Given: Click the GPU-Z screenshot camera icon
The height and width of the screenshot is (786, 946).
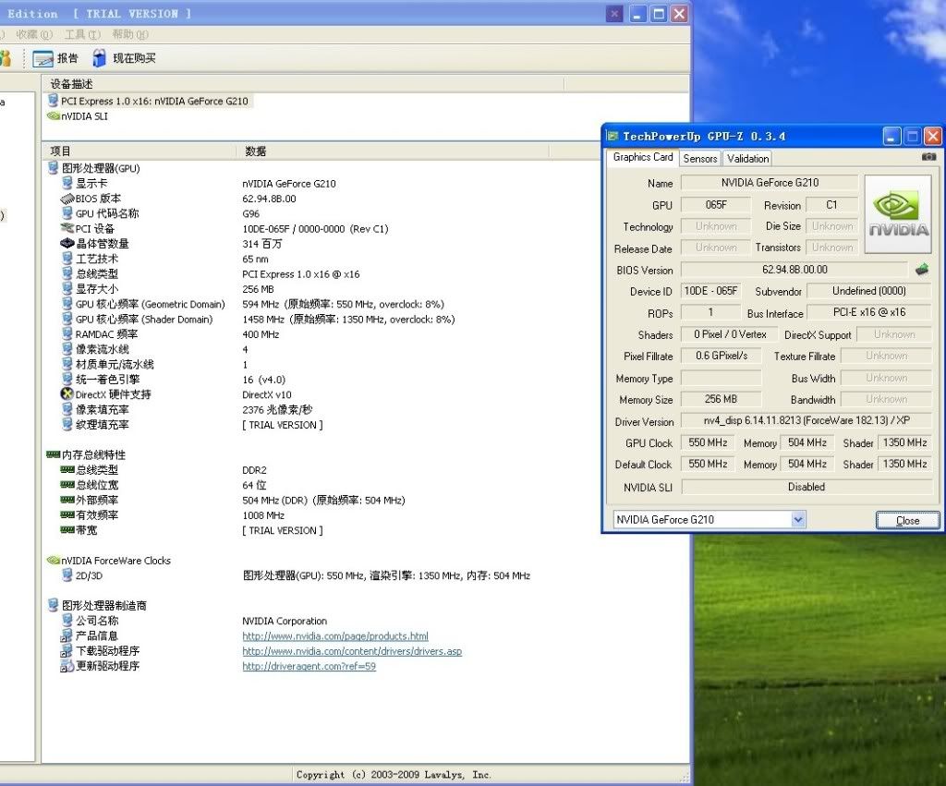Looking at the screenshot, I should (x=928, y=157).
